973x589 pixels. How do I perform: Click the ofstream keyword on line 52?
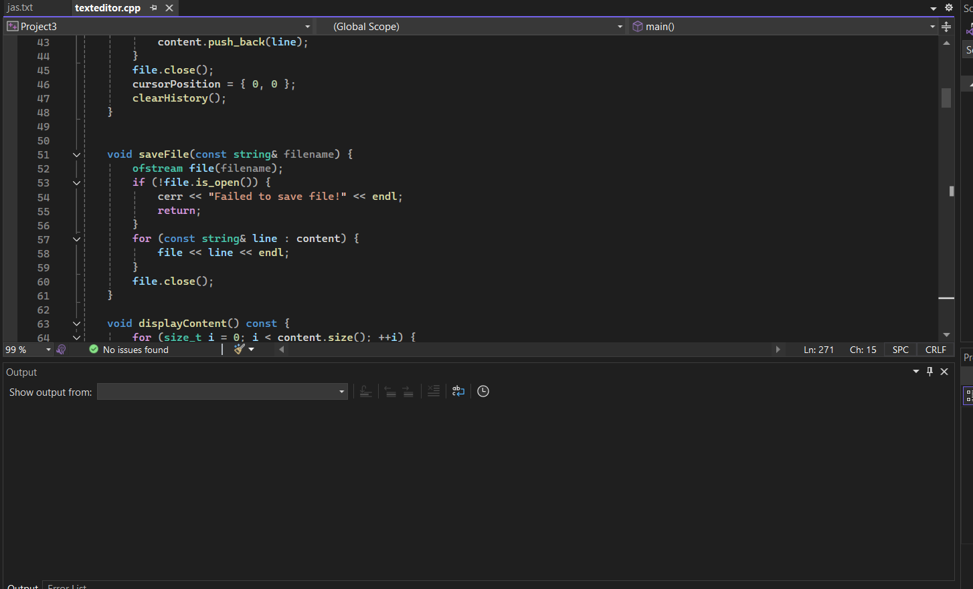click(x=158, y=168)
